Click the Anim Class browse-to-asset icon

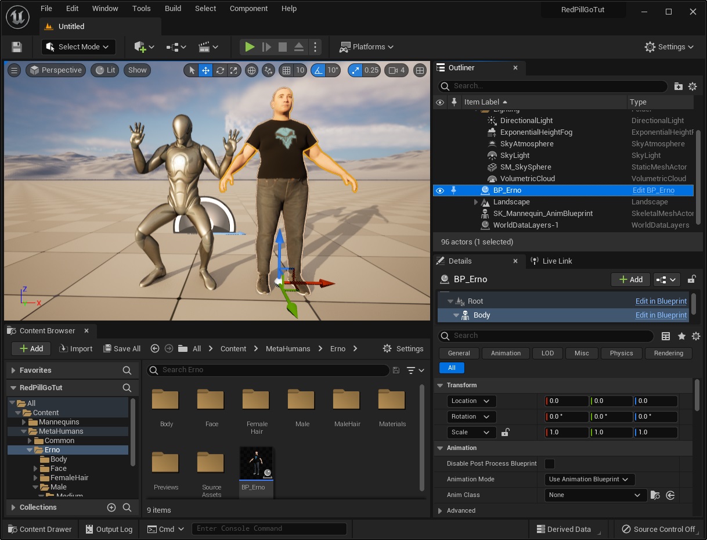(655, 495)
